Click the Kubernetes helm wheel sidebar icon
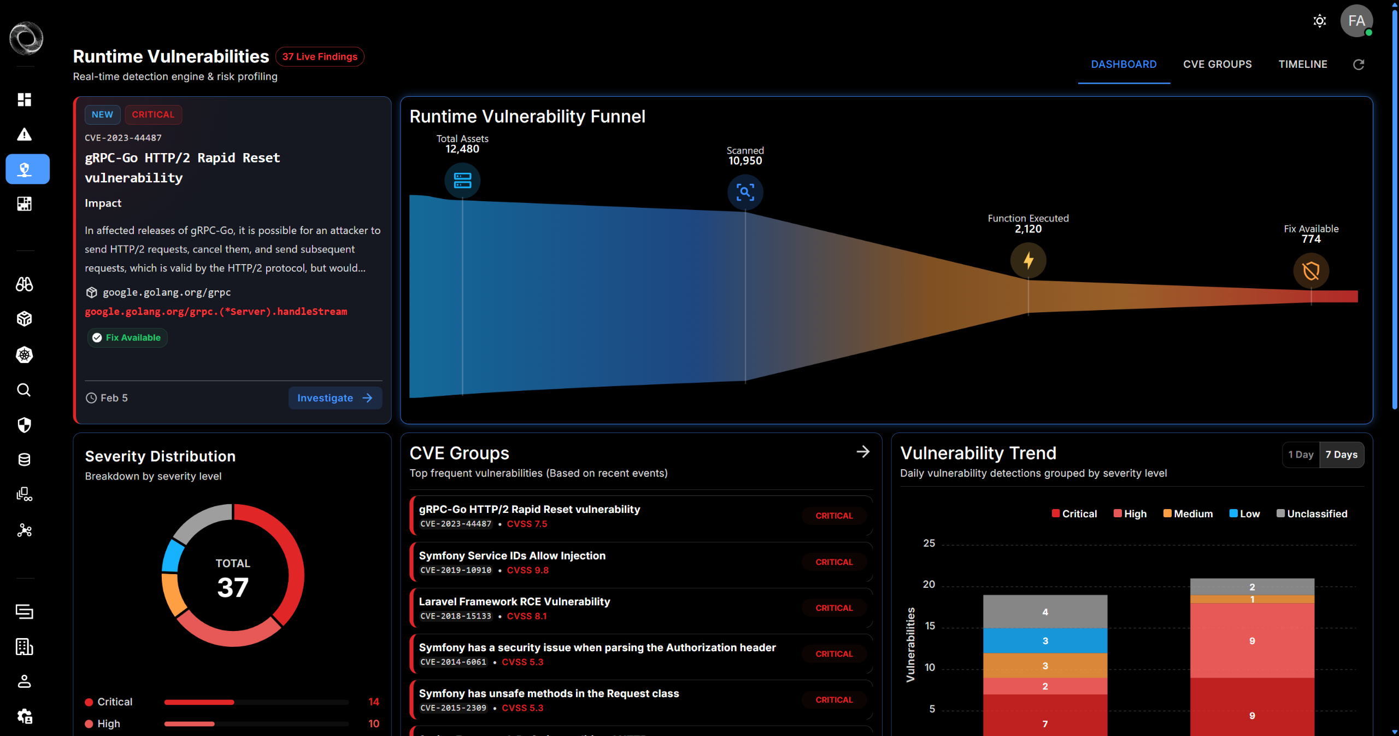This screenshot has height=736, width=1399. click(x=24, y=355)
